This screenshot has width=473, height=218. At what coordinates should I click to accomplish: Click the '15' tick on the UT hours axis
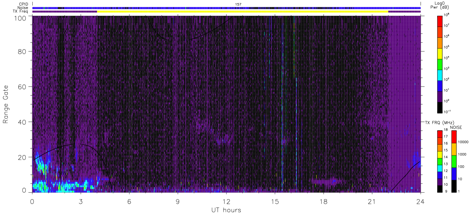coord(275,201)
